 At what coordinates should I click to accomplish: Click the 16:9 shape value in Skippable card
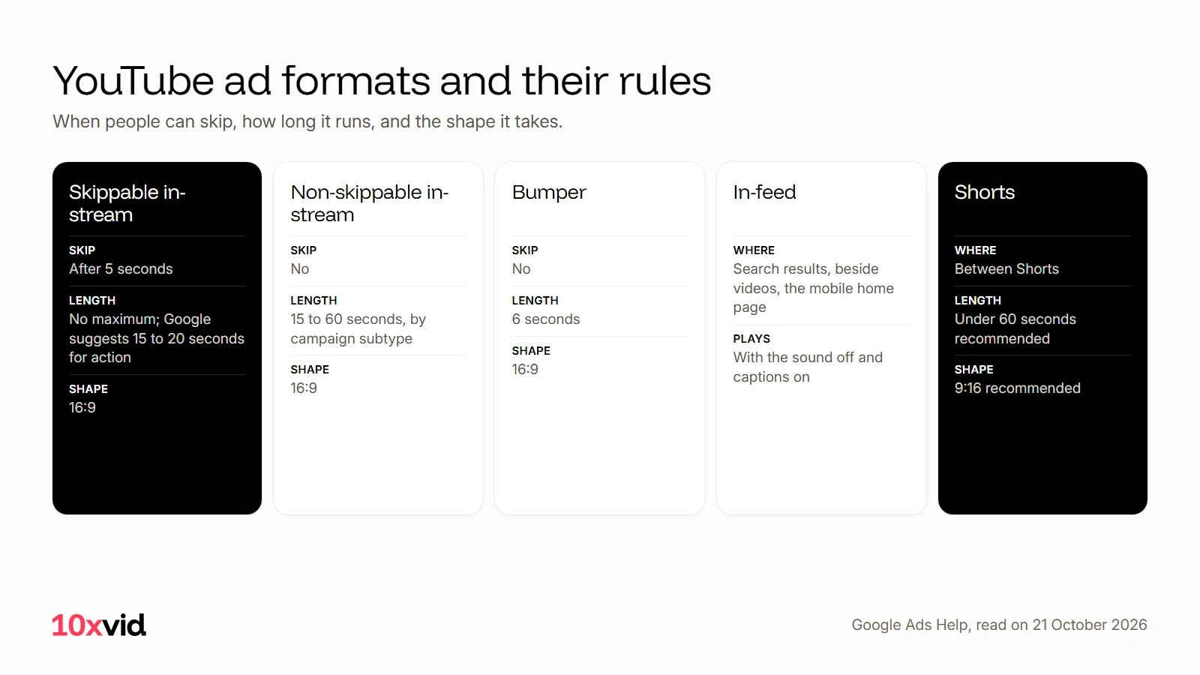82,407
